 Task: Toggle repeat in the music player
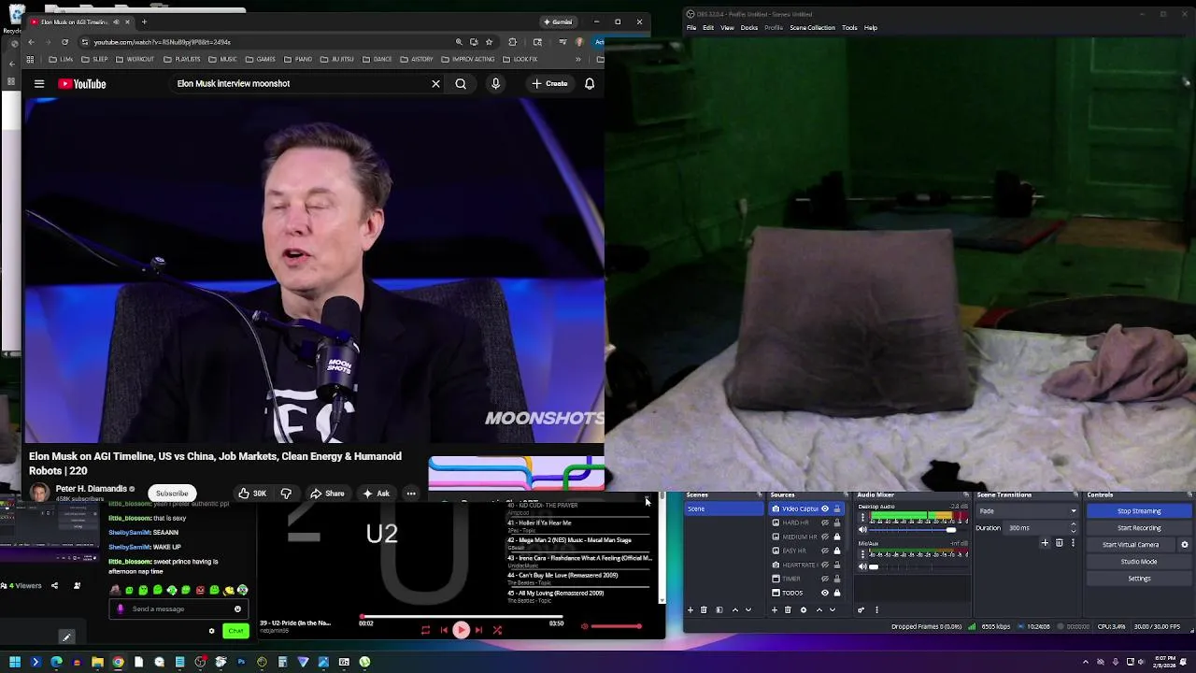tap(425, 630)
